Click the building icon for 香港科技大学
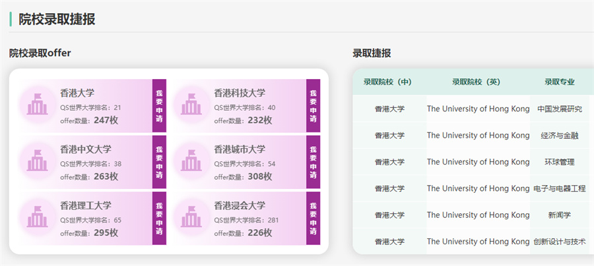Viewport: 594px width, 266px height. 191,104
